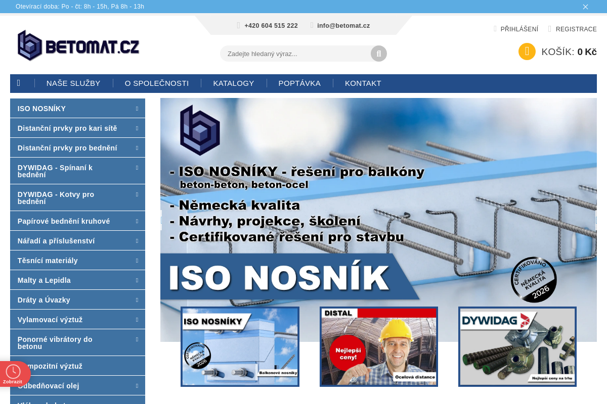Open NAŠE SLUŽBY menu item
Screen dimensions: 607x404
click(73, 83)
